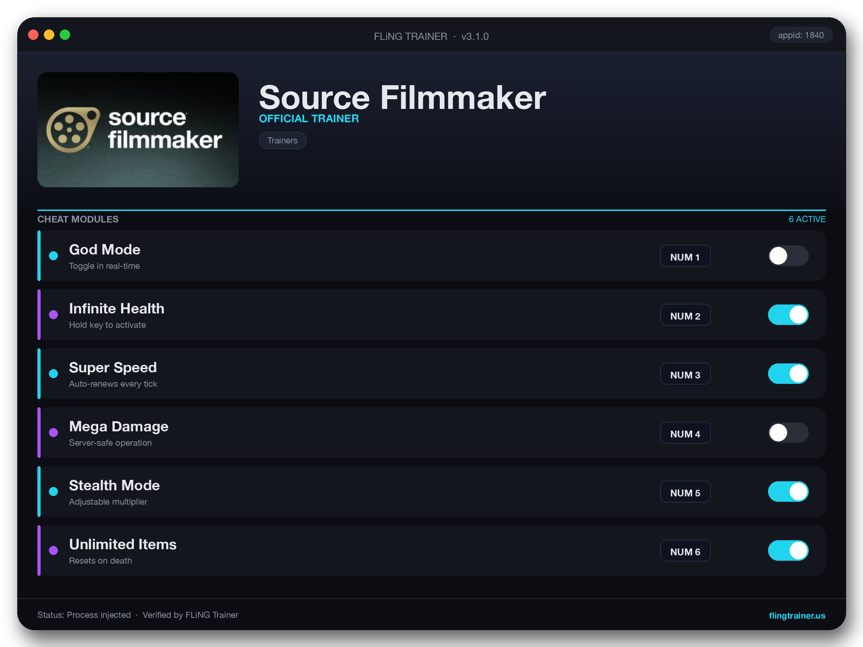863x647 pixels.
Task: Click 'Server-safe operation' description
Action: pyautogui.click(x=110, y=442)
